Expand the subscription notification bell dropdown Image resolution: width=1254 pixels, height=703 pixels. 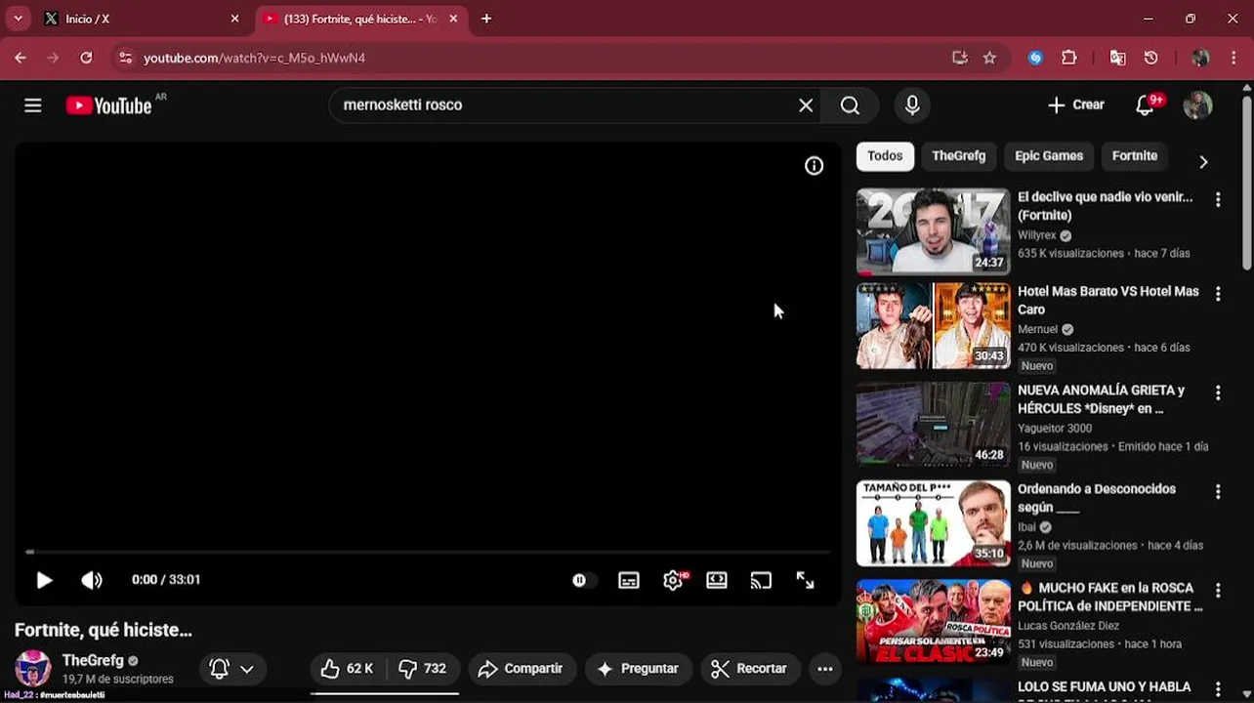click(x=232, y=669)
